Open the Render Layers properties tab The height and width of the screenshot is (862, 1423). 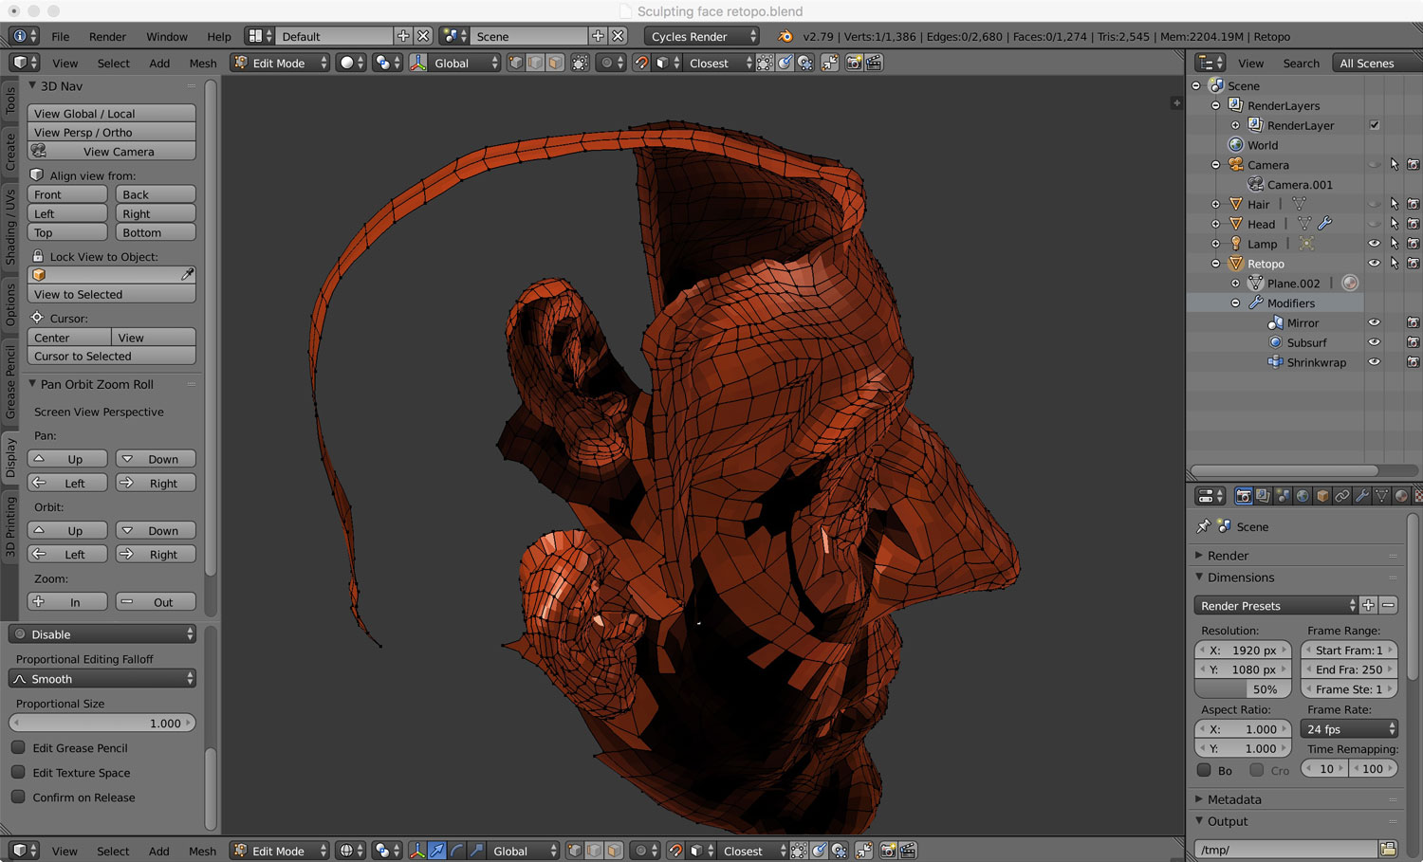click(x=1263, y=496)
